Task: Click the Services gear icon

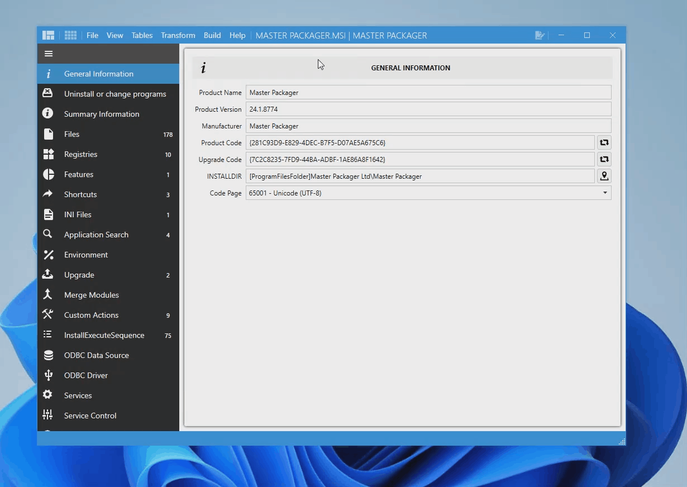Action: (48, 395)
